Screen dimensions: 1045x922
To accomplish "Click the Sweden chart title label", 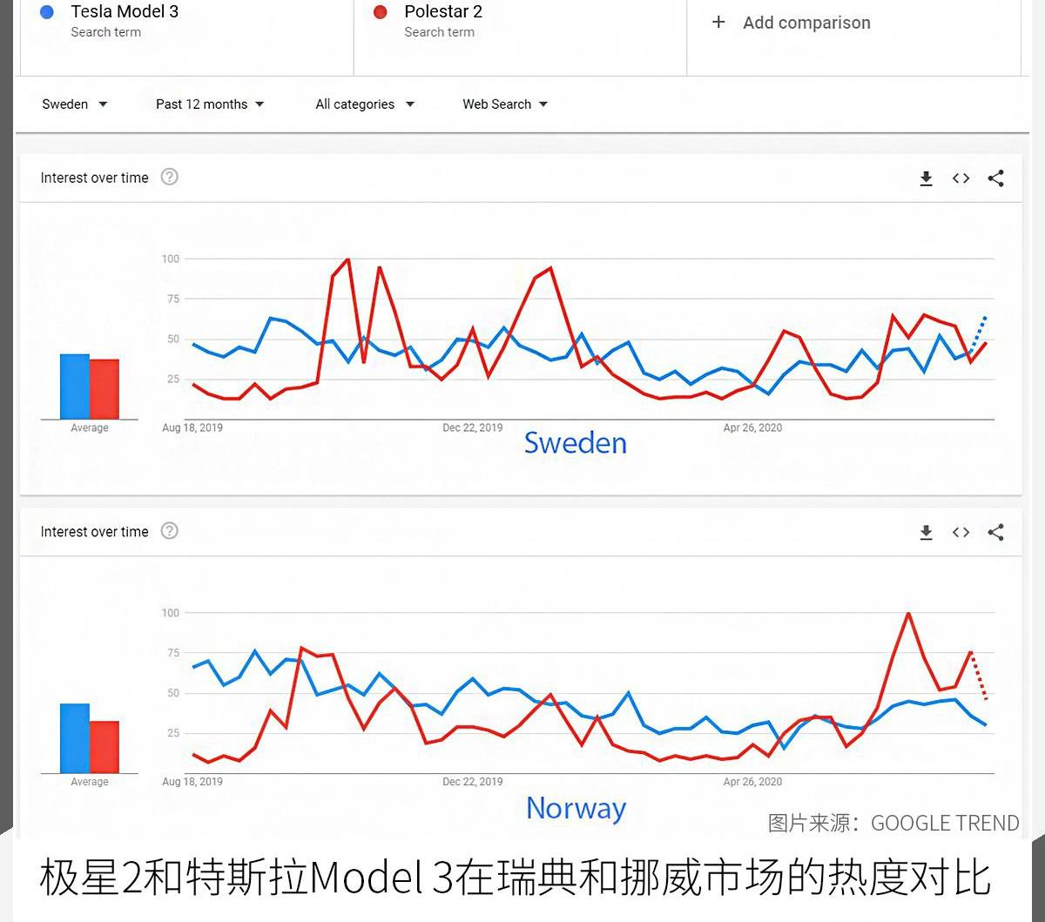I will click(x=576, y=443).
